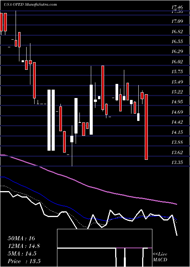Click the pink 50MA line

[88, 185]
